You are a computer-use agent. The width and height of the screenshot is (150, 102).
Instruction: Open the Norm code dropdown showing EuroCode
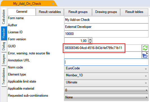[106, 69]
